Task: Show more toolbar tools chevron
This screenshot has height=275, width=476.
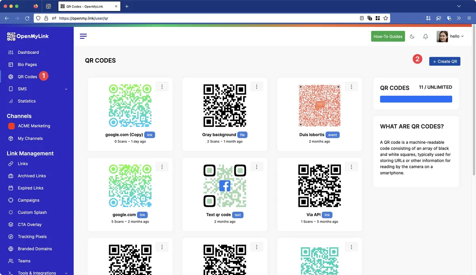Action: [459, 18]
